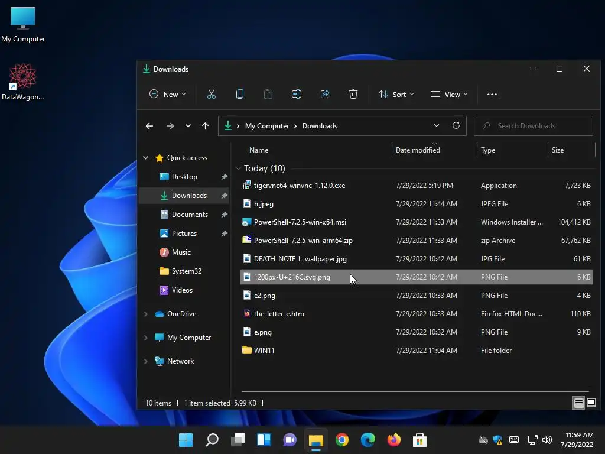The width and height of the screenshot is (605, 454).
Task: Open Google Chrome from taskbar
Action: [342, 440]
